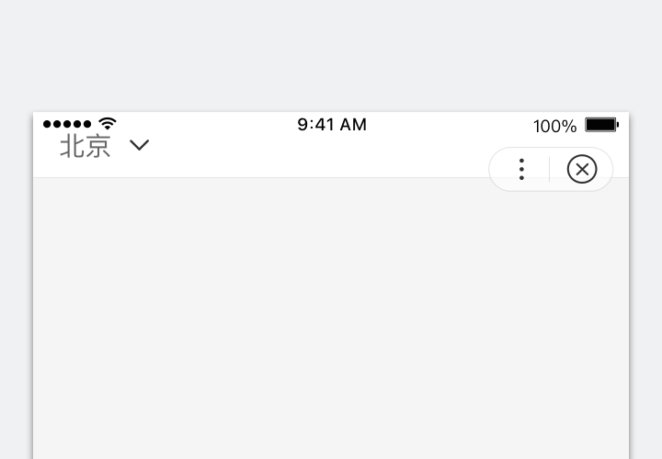The width and height of the screenshot is (662, 459).
Task: Open the three-dot more options menu
Action: pos(521,169)
